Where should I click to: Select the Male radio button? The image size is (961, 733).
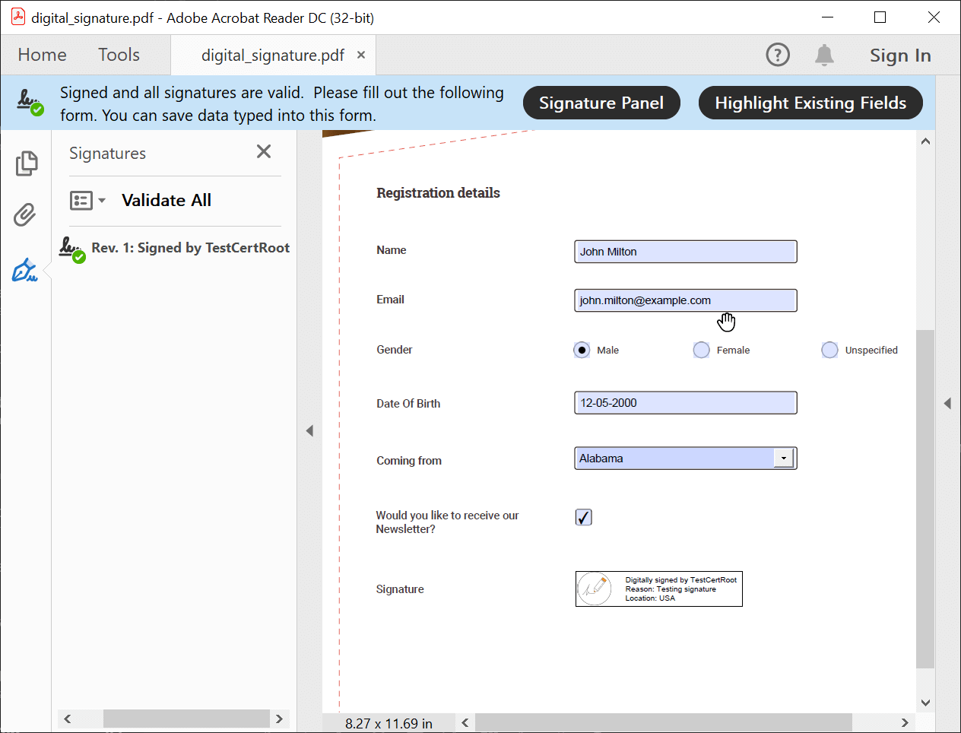(x=582, y=350)
